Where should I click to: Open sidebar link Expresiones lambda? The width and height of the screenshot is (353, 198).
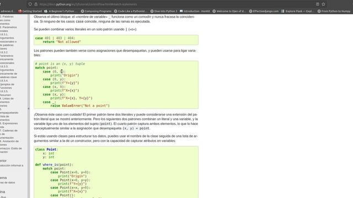(9, 125)
